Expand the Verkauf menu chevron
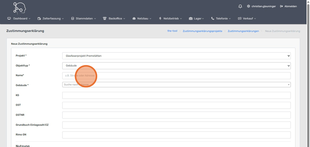310x147 pixels. click(x=255, y=19)
